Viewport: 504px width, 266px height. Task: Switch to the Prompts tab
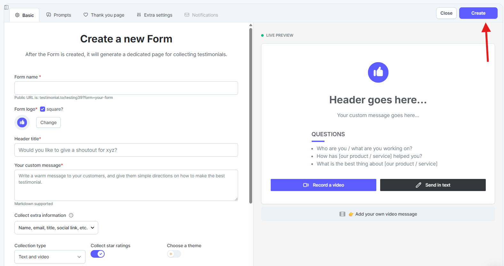(x=59, y=15)
